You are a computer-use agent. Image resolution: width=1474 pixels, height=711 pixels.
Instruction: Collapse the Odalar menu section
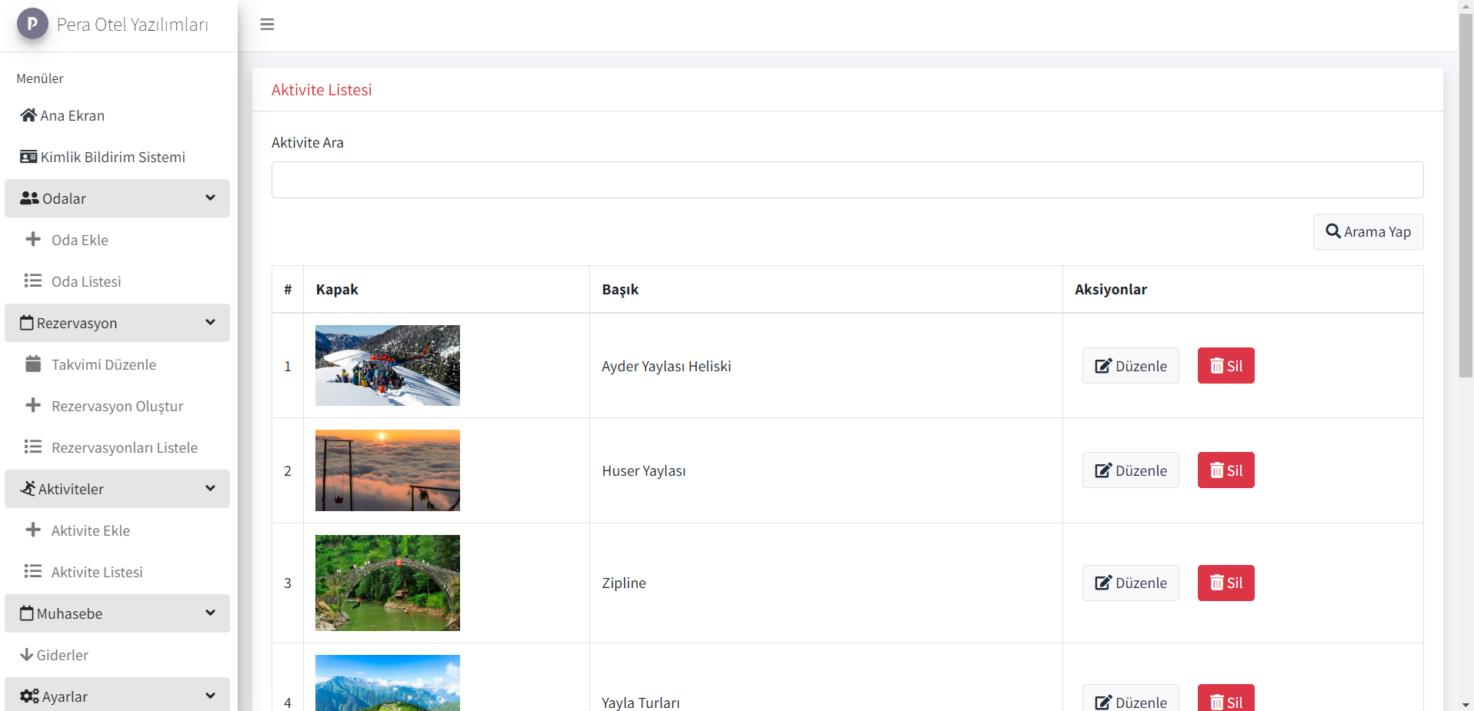coord(210,198)
